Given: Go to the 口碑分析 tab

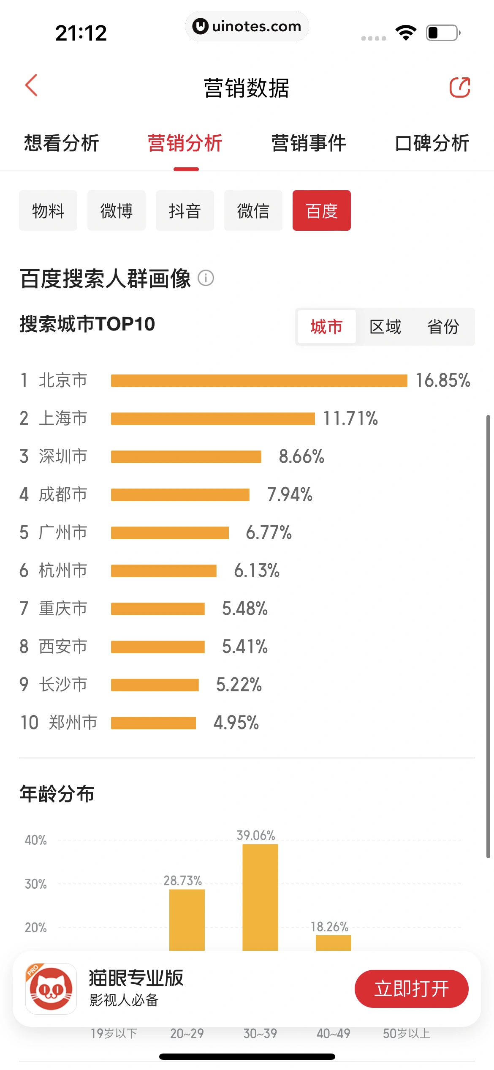Looking at the screenshot, I should 432,143.
